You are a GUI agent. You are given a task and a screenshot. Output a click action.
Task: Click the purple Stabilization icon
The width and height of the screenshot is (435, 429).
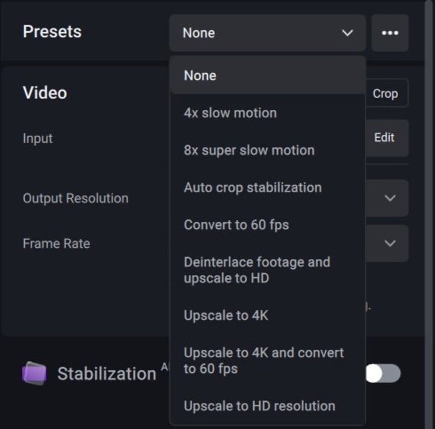click(x=34, y=373)
